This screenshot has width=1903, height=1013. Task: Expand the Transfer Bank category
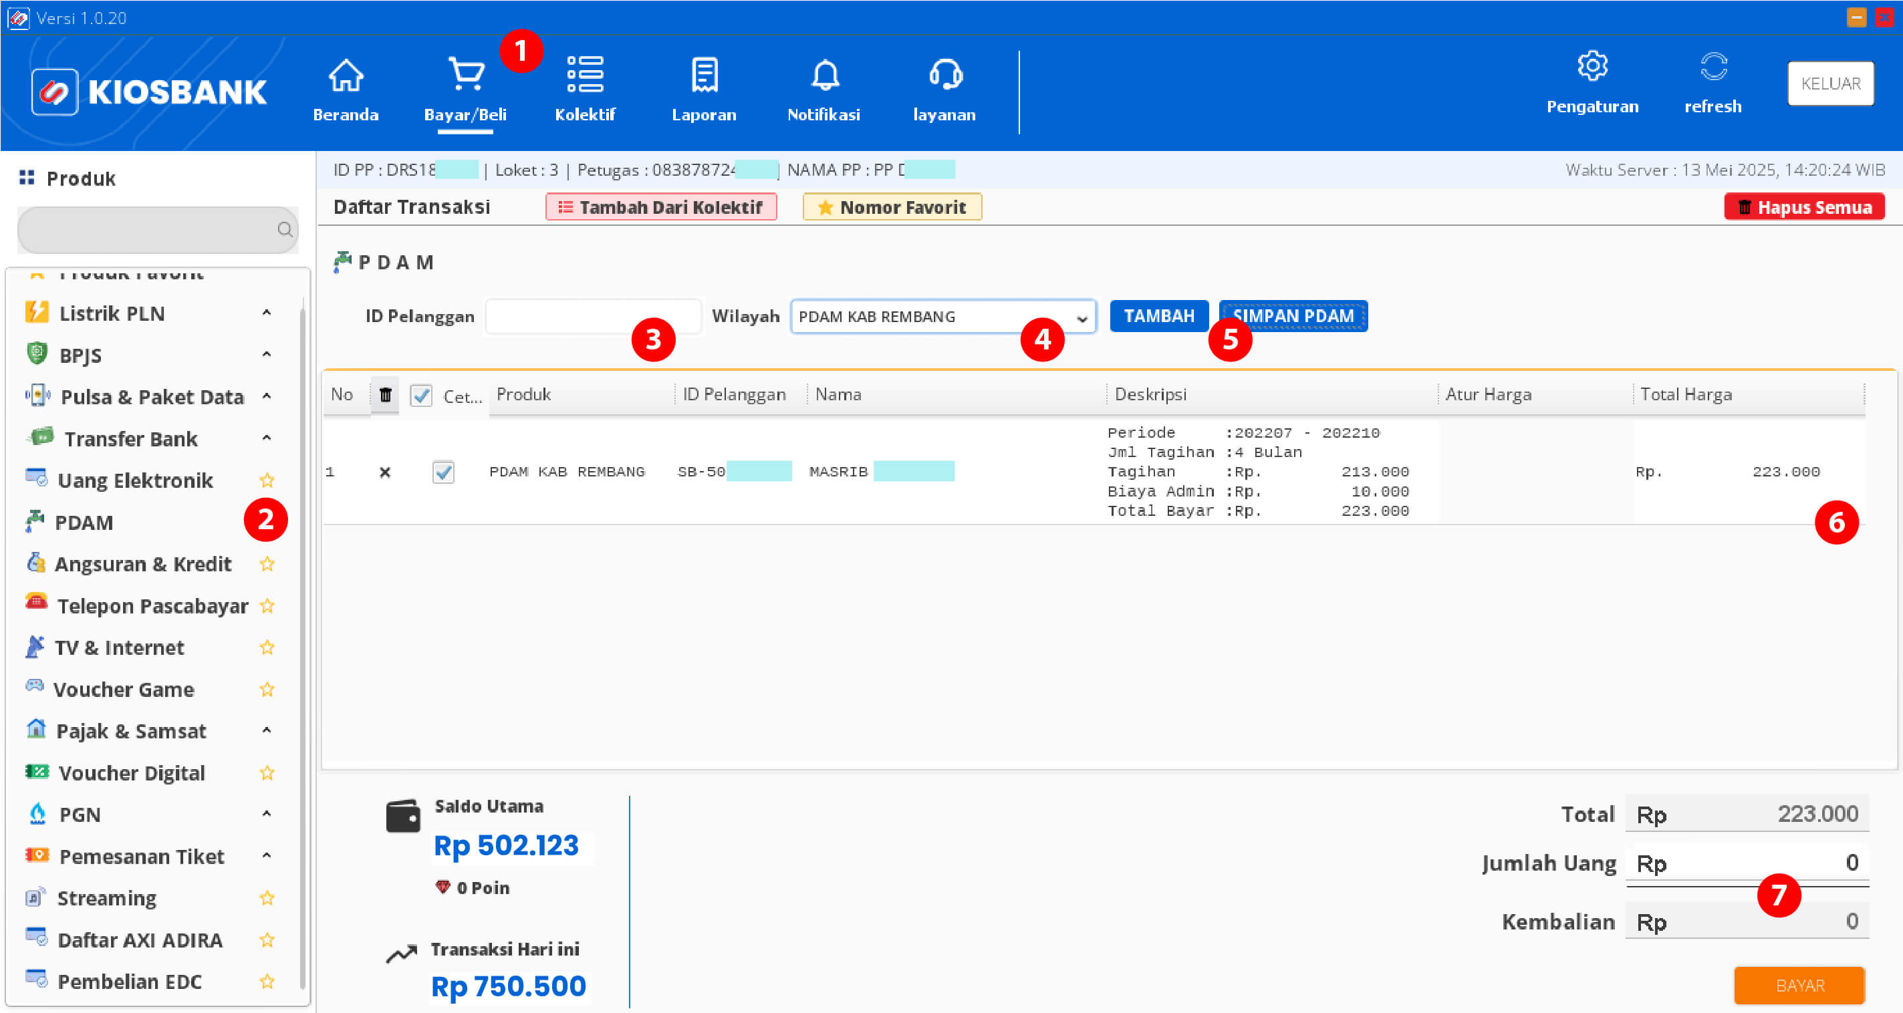click(267, 438)
